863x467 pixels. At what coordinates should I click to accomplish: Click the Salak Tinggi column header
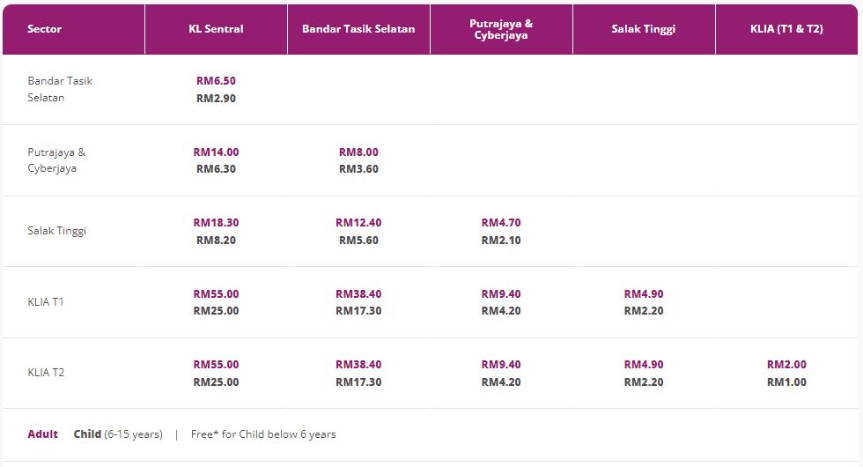point(644,29)
